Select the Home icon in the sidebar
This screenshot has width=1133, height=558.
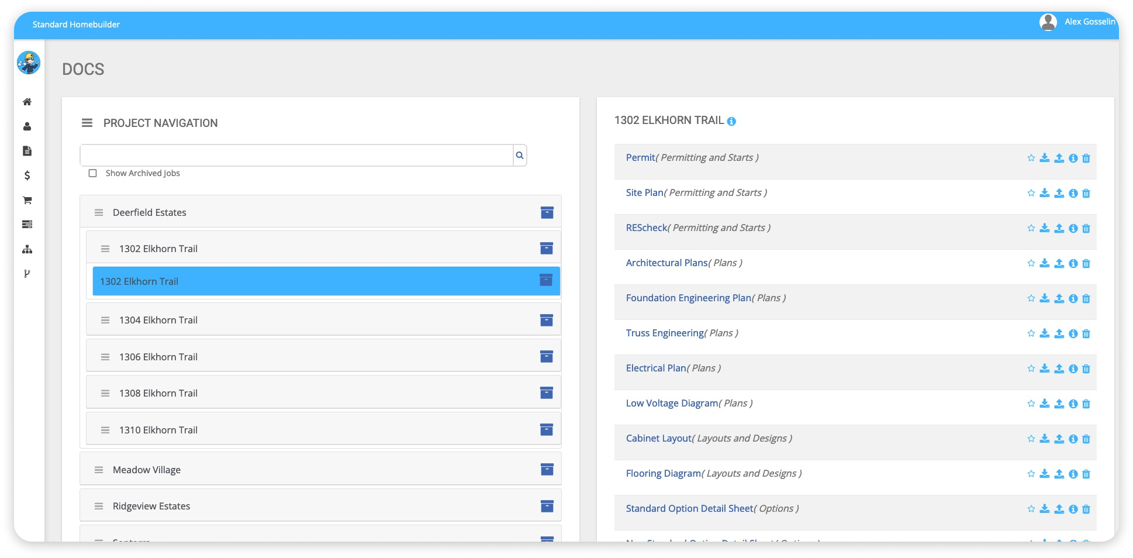click(27, 102)
